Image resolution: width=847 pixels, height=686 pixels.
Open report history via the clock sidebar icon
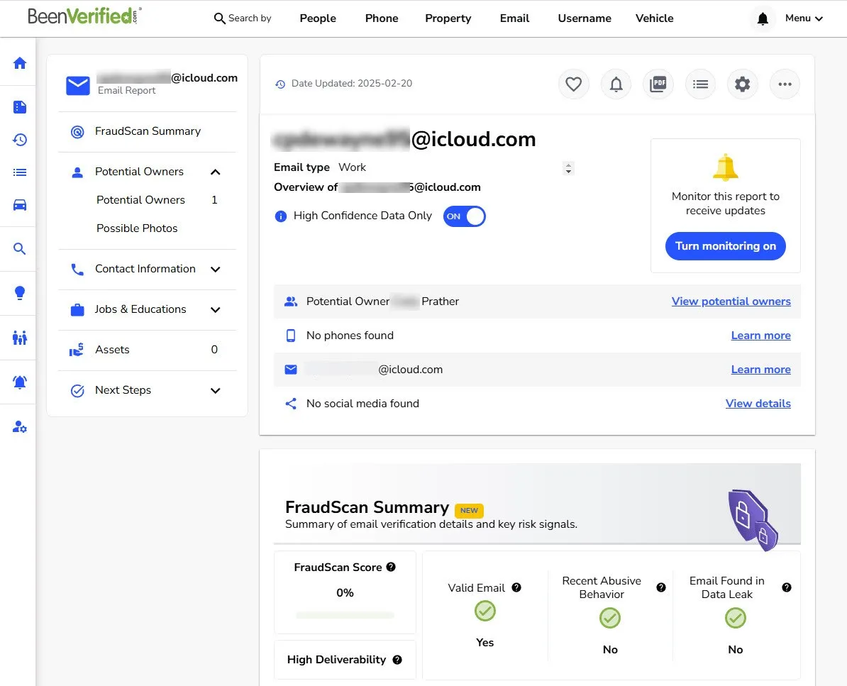(x=18, y=140)
